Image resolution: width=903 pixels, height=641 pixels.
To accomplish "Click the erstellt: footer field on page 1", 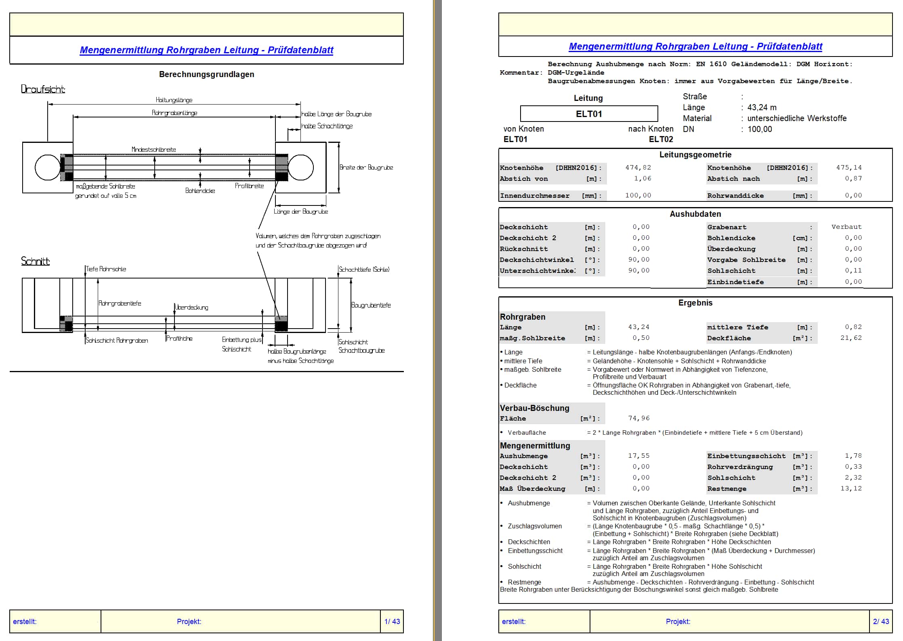I will pos(55,621).
